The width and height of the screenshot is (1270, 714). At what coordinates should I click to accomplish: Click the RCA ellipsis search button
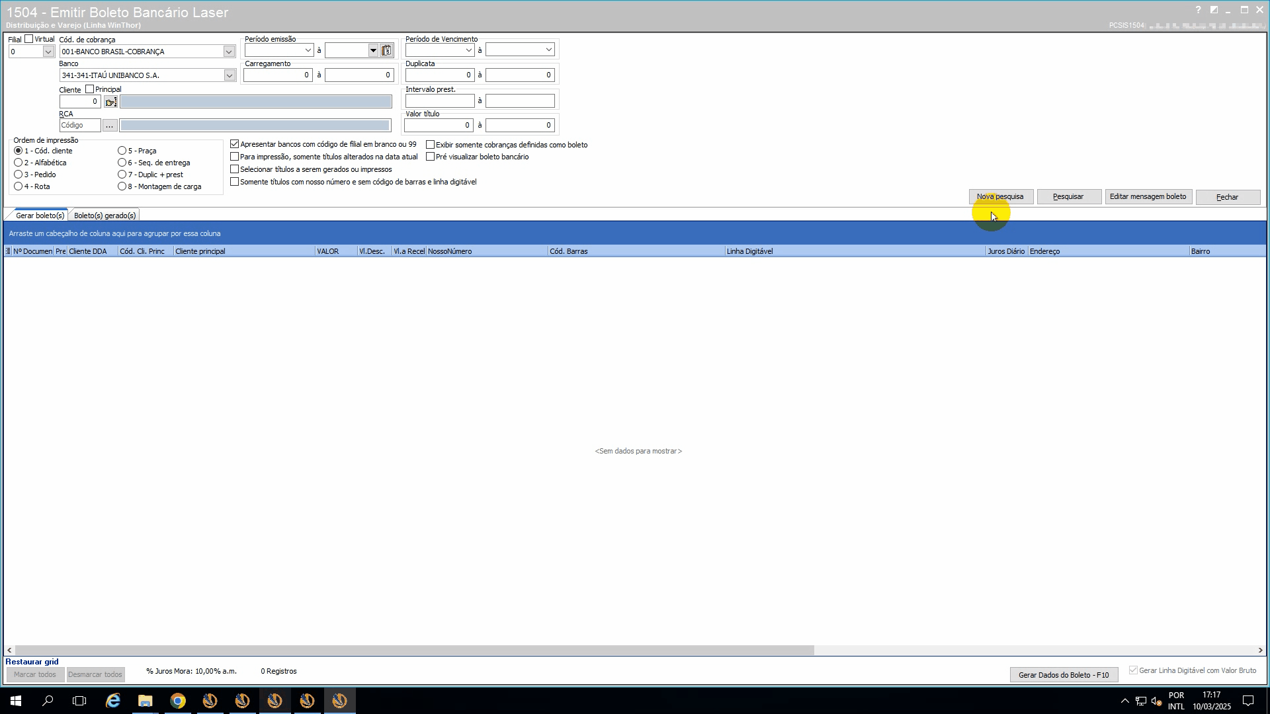tap(110, 126)
